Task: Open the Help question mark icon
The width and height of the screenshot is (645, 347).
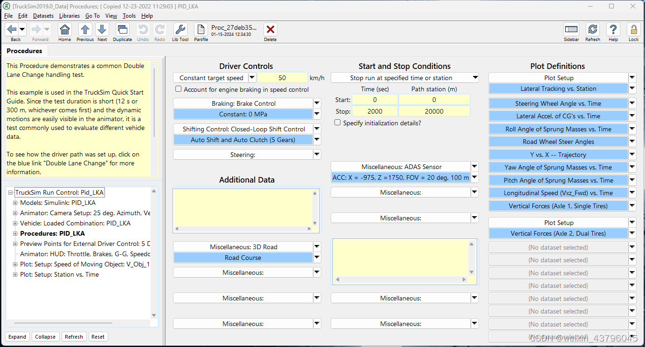Action: [613, 29]
